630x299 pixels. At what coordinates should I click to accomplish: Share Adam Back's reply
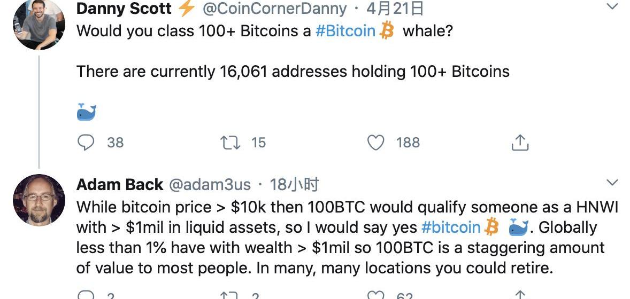click(x=520, y=295)
